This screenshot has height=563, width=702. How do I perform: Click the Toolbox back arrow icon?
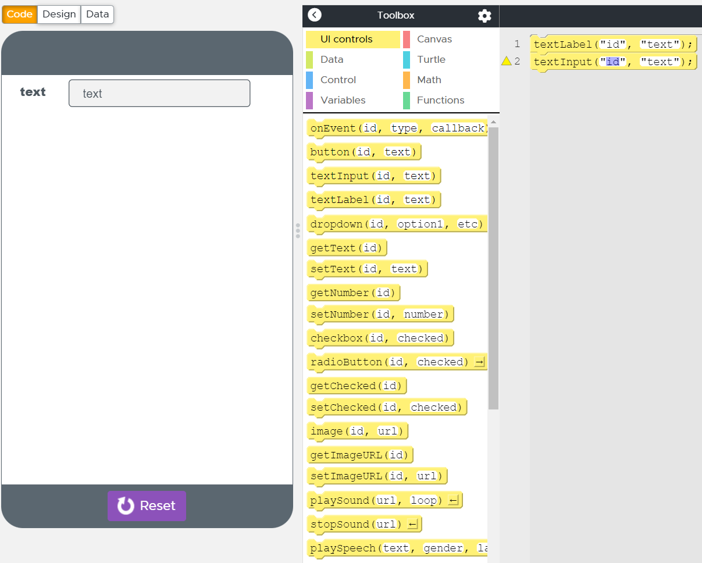tap(315, 15)
